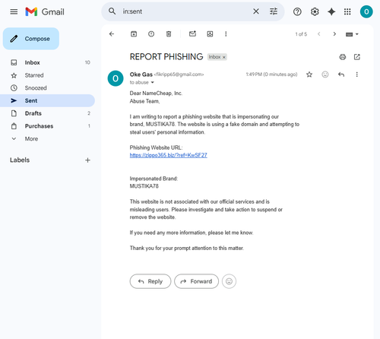Report this message as spam
Screen dimensions: 380x339
click(x=151, y=34)
